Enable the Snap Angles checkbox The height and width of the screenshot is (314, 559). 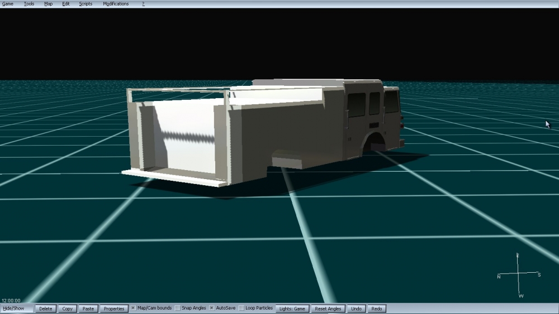(x=178, y=308)
